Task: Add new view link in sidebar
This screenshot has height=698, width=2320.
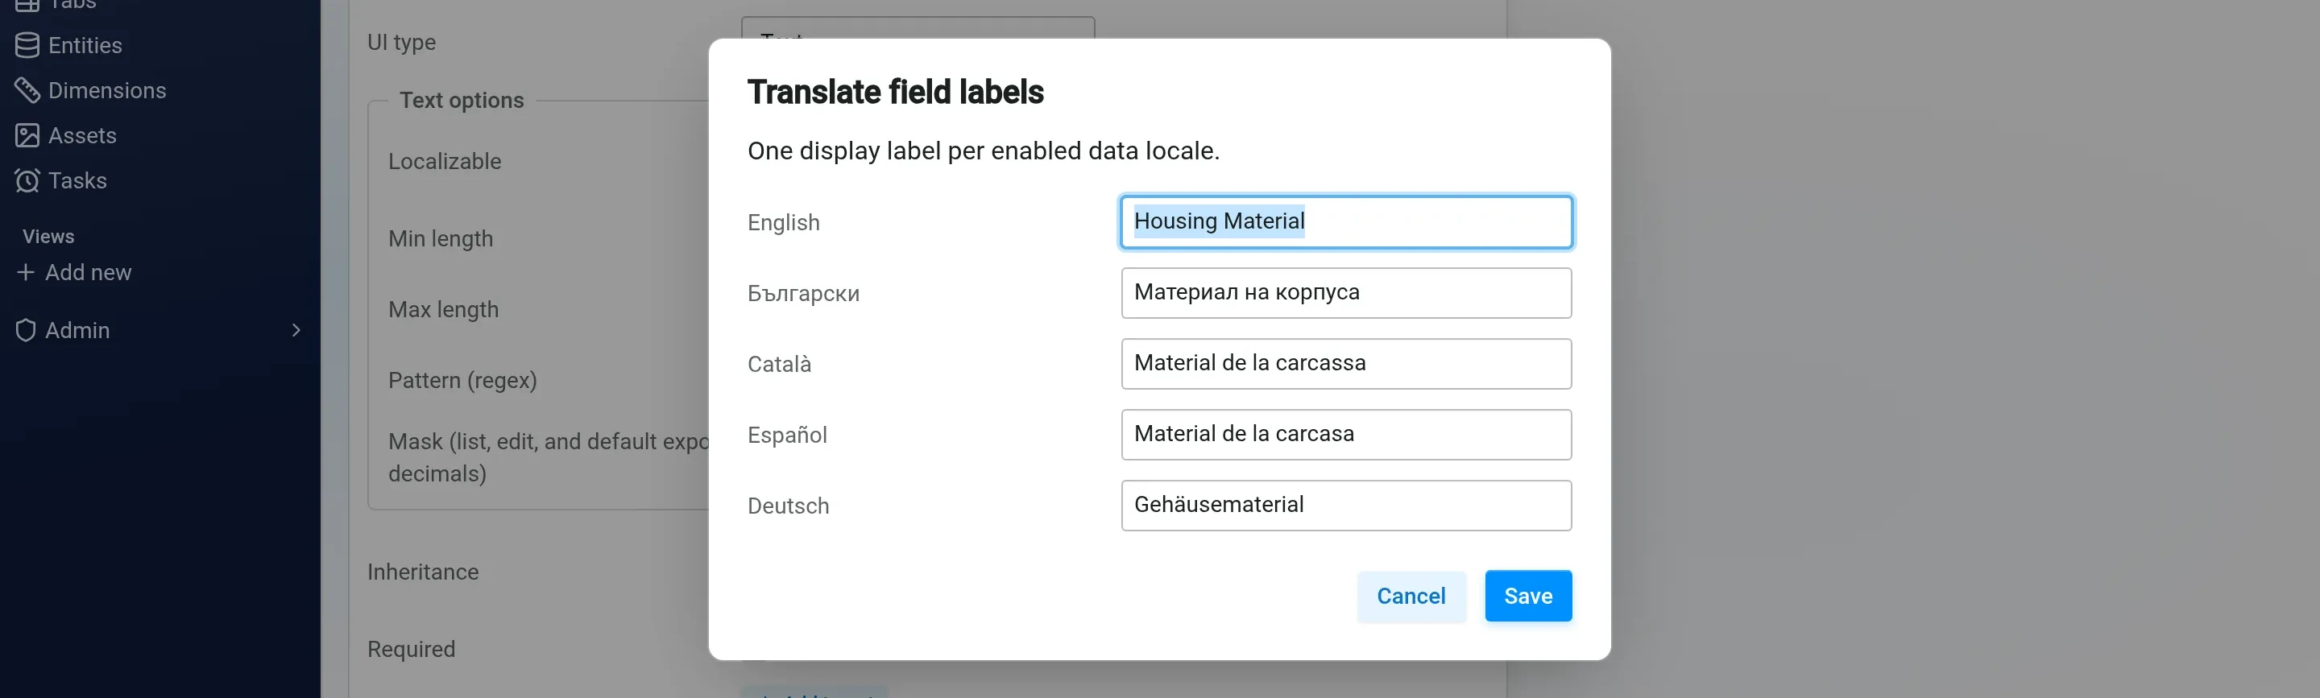Action: [89, 272]
